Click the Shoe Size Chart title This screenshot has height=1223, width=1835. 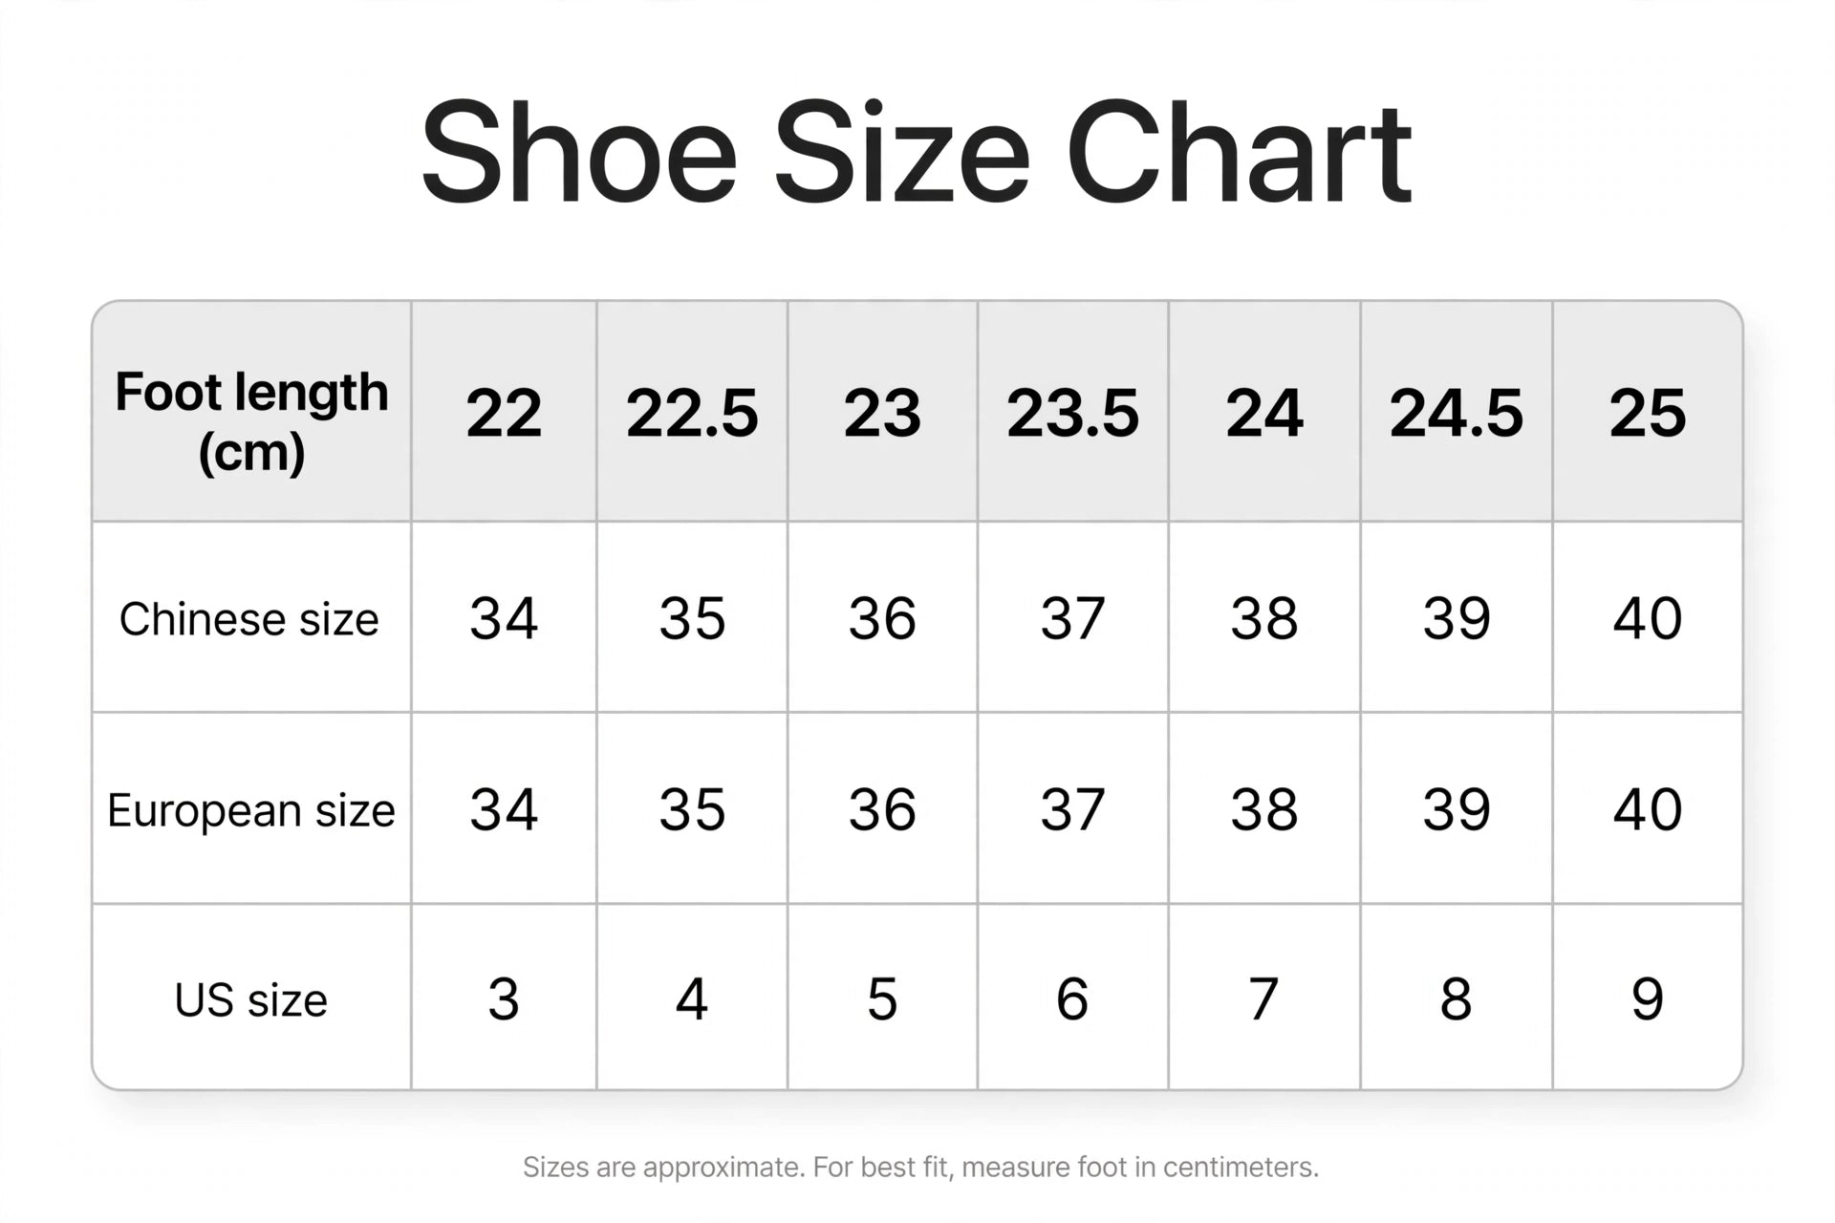(916, 153)
